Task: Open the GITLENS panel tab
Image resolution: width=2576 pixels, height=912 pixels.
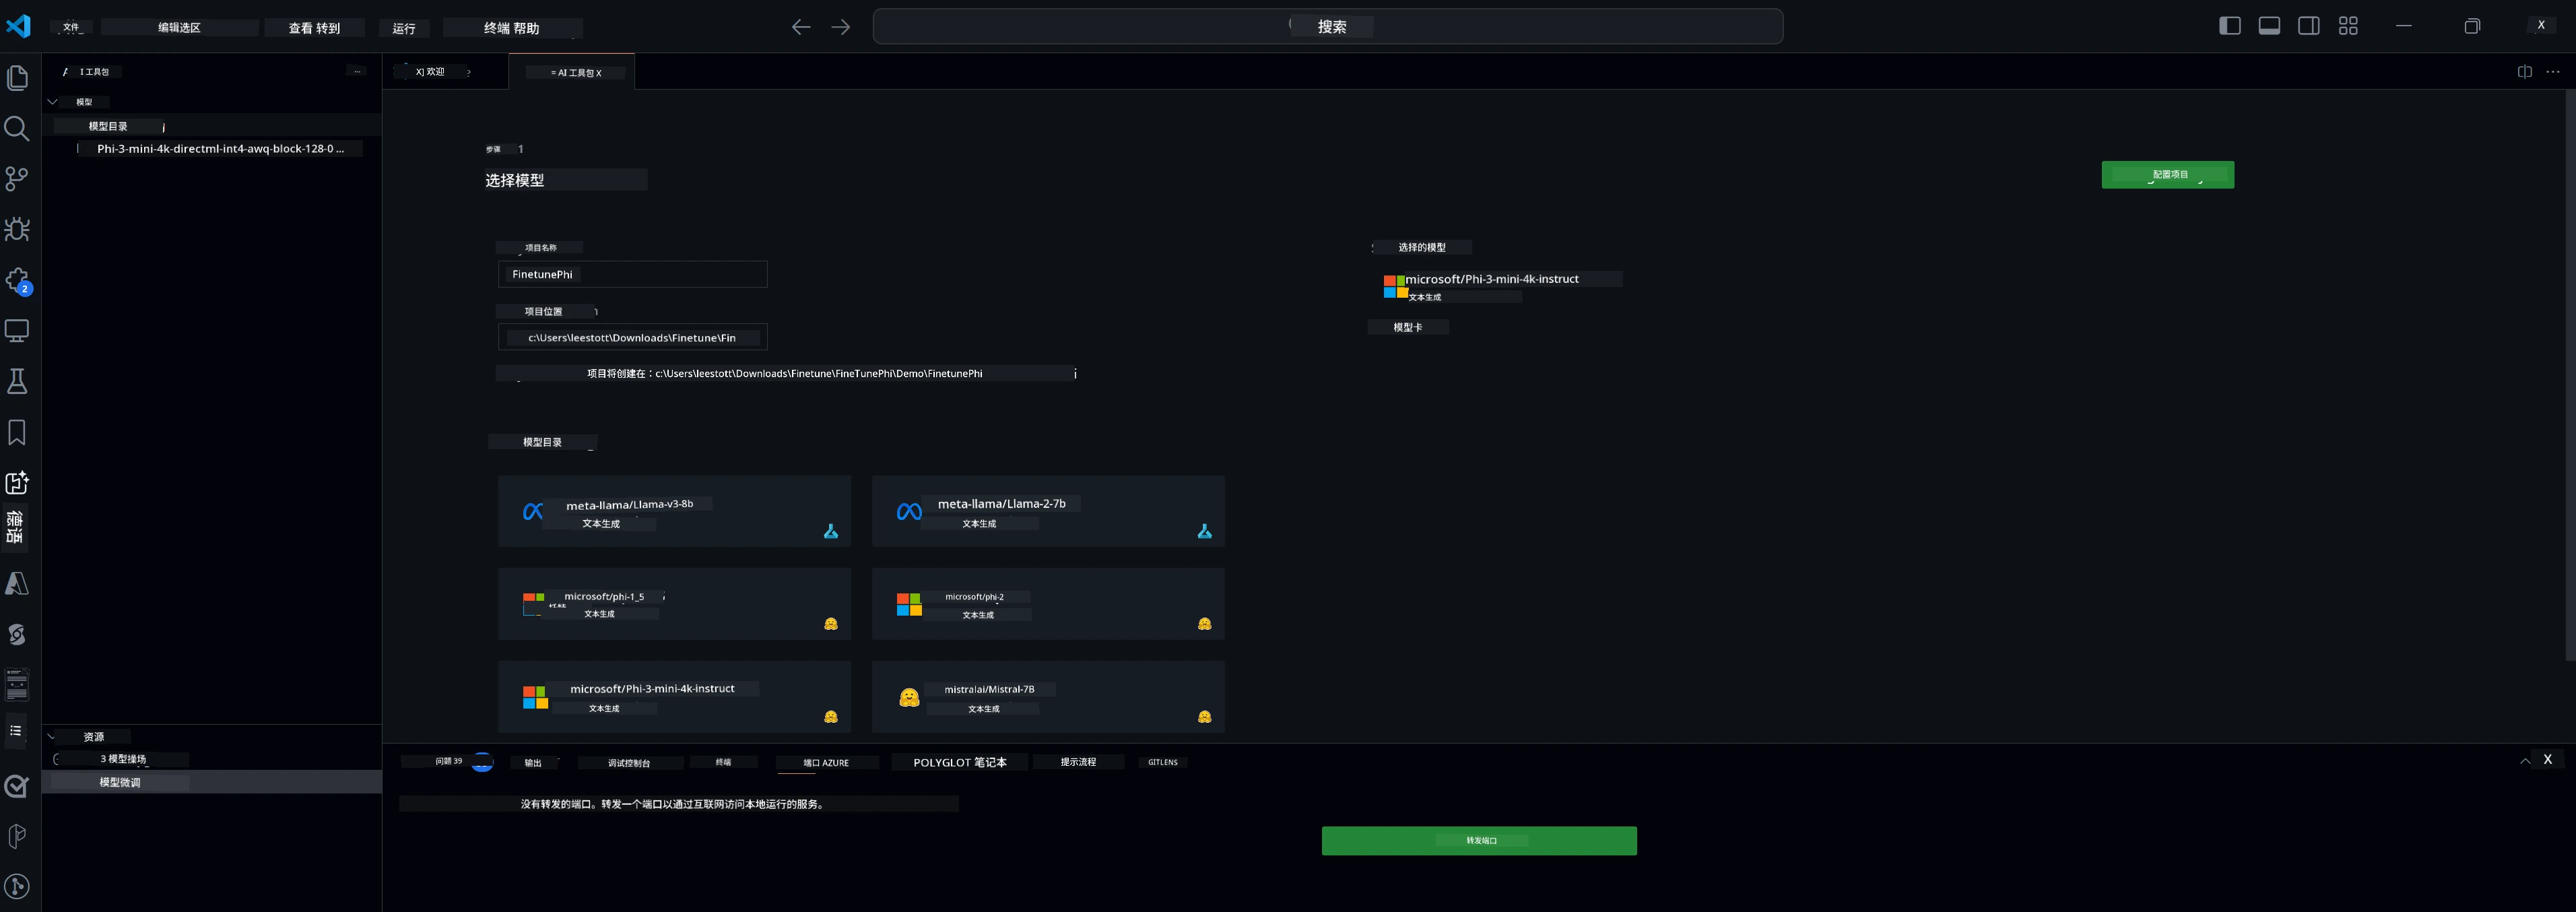Action: (1162, 762)
